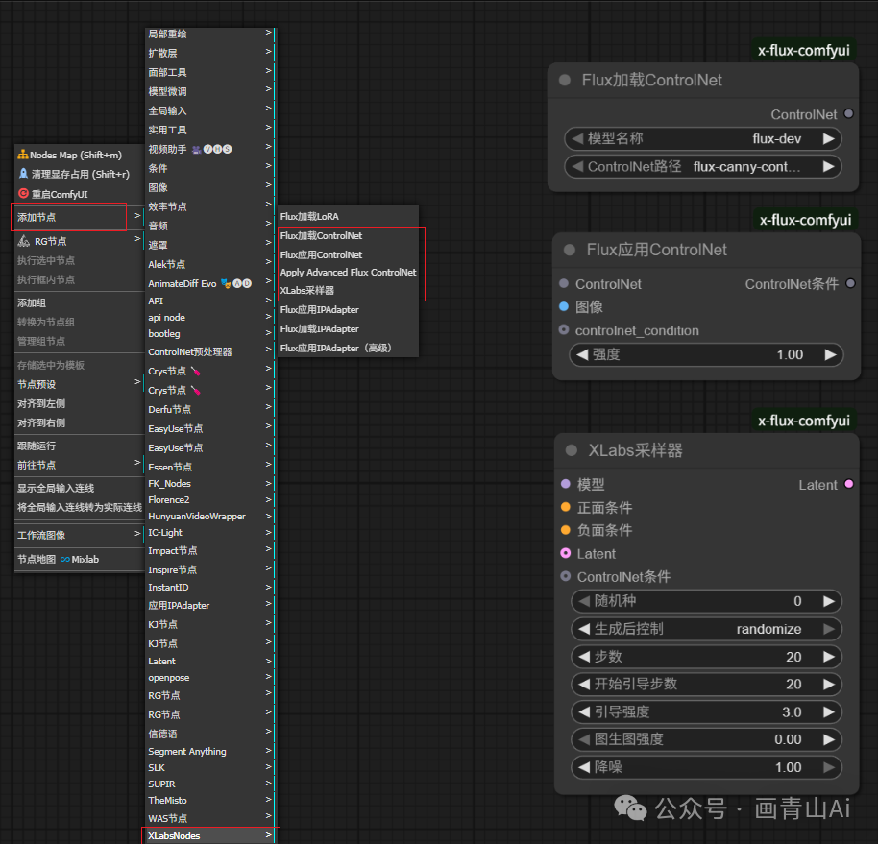
Task: Click left arrow of 模型名称 widget
Action: 577,138
